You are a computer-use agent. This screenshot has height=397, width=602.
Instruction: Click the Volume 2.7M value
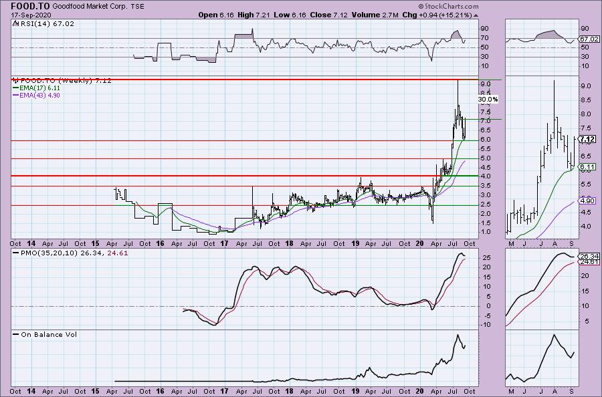(x=375, y=15)
